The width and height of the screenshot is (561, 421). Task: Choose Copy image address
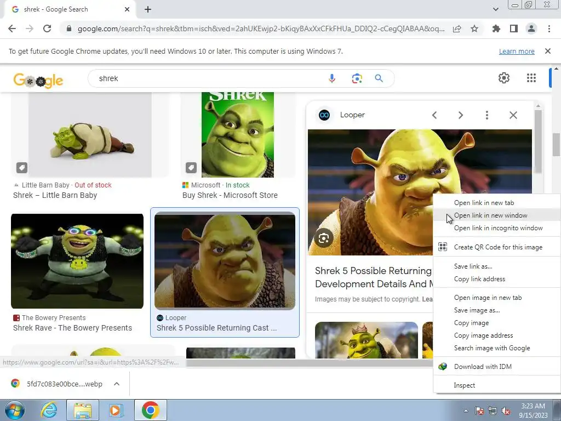497,335
